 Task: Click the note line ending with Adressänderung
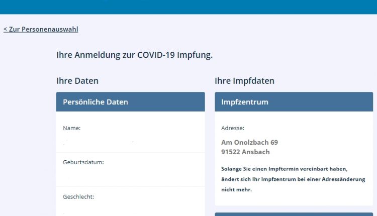[293, 179]
